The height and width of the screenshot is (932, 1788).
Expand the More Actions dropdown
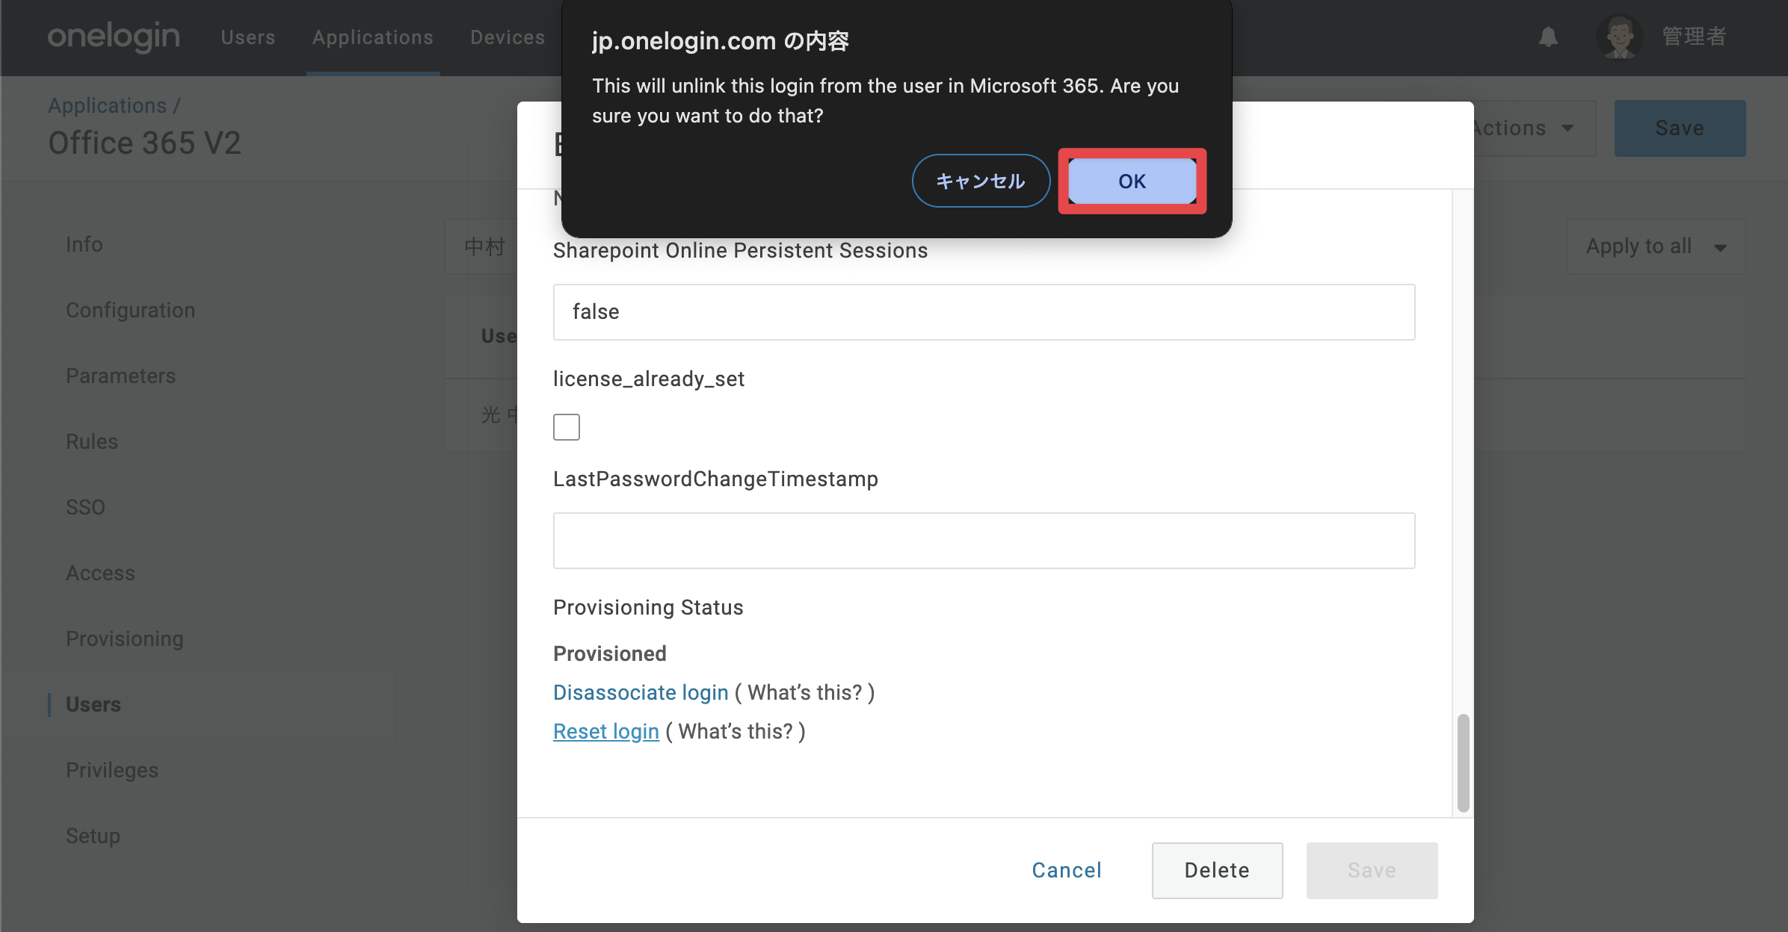(x=1534, y=128)
